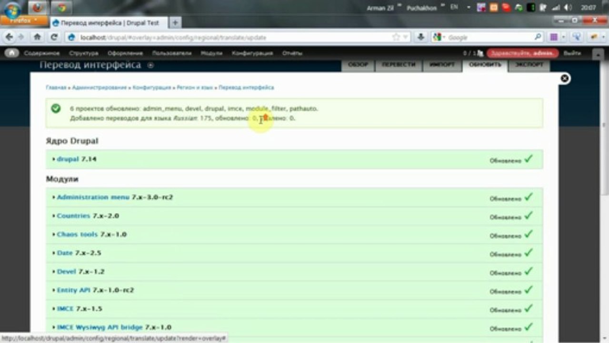Expand the Entity API 7.x-1.0-rc2 row

(294, 290)
